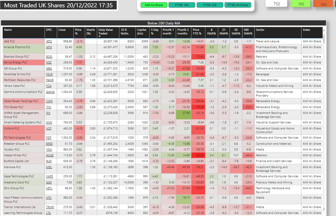Click the orange 560 count card
336x216 pixels.
tap(323, 3)
